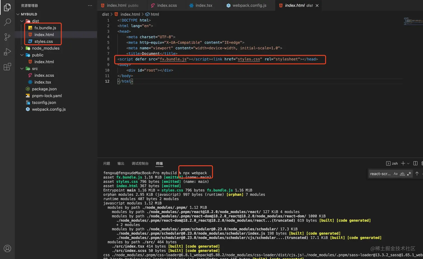Follow the styles.css href link in code
423x259 pixels.
pos(249,59)
